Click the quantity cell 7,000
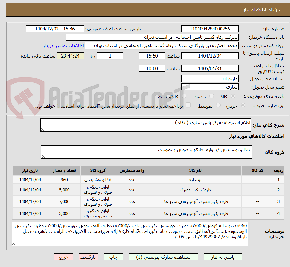 tap(64, 201)
